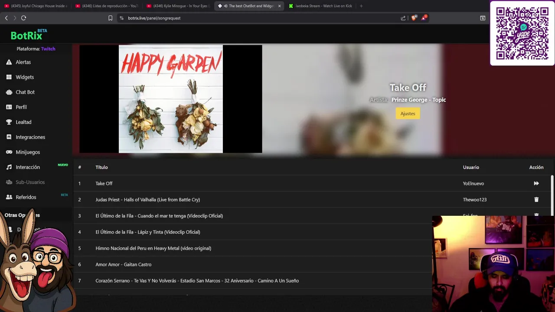Screen dimensions: 555x312
Task: Click the browser forward arrow
Action: coord(15,18)
